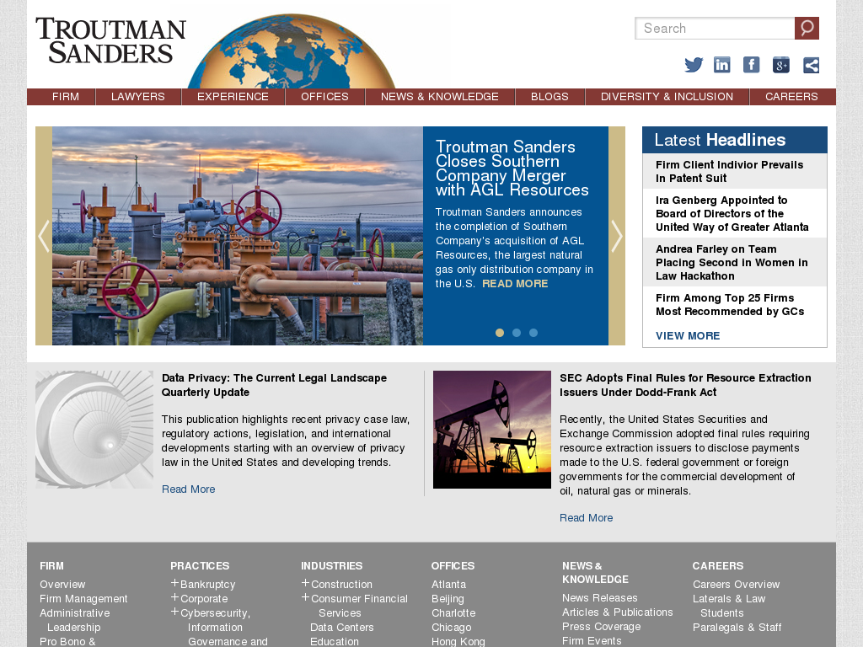The width and height of the screenshot is (863, 647).
Task: Open Ira Genberg Appointed headline
Action: click(732, 213)
